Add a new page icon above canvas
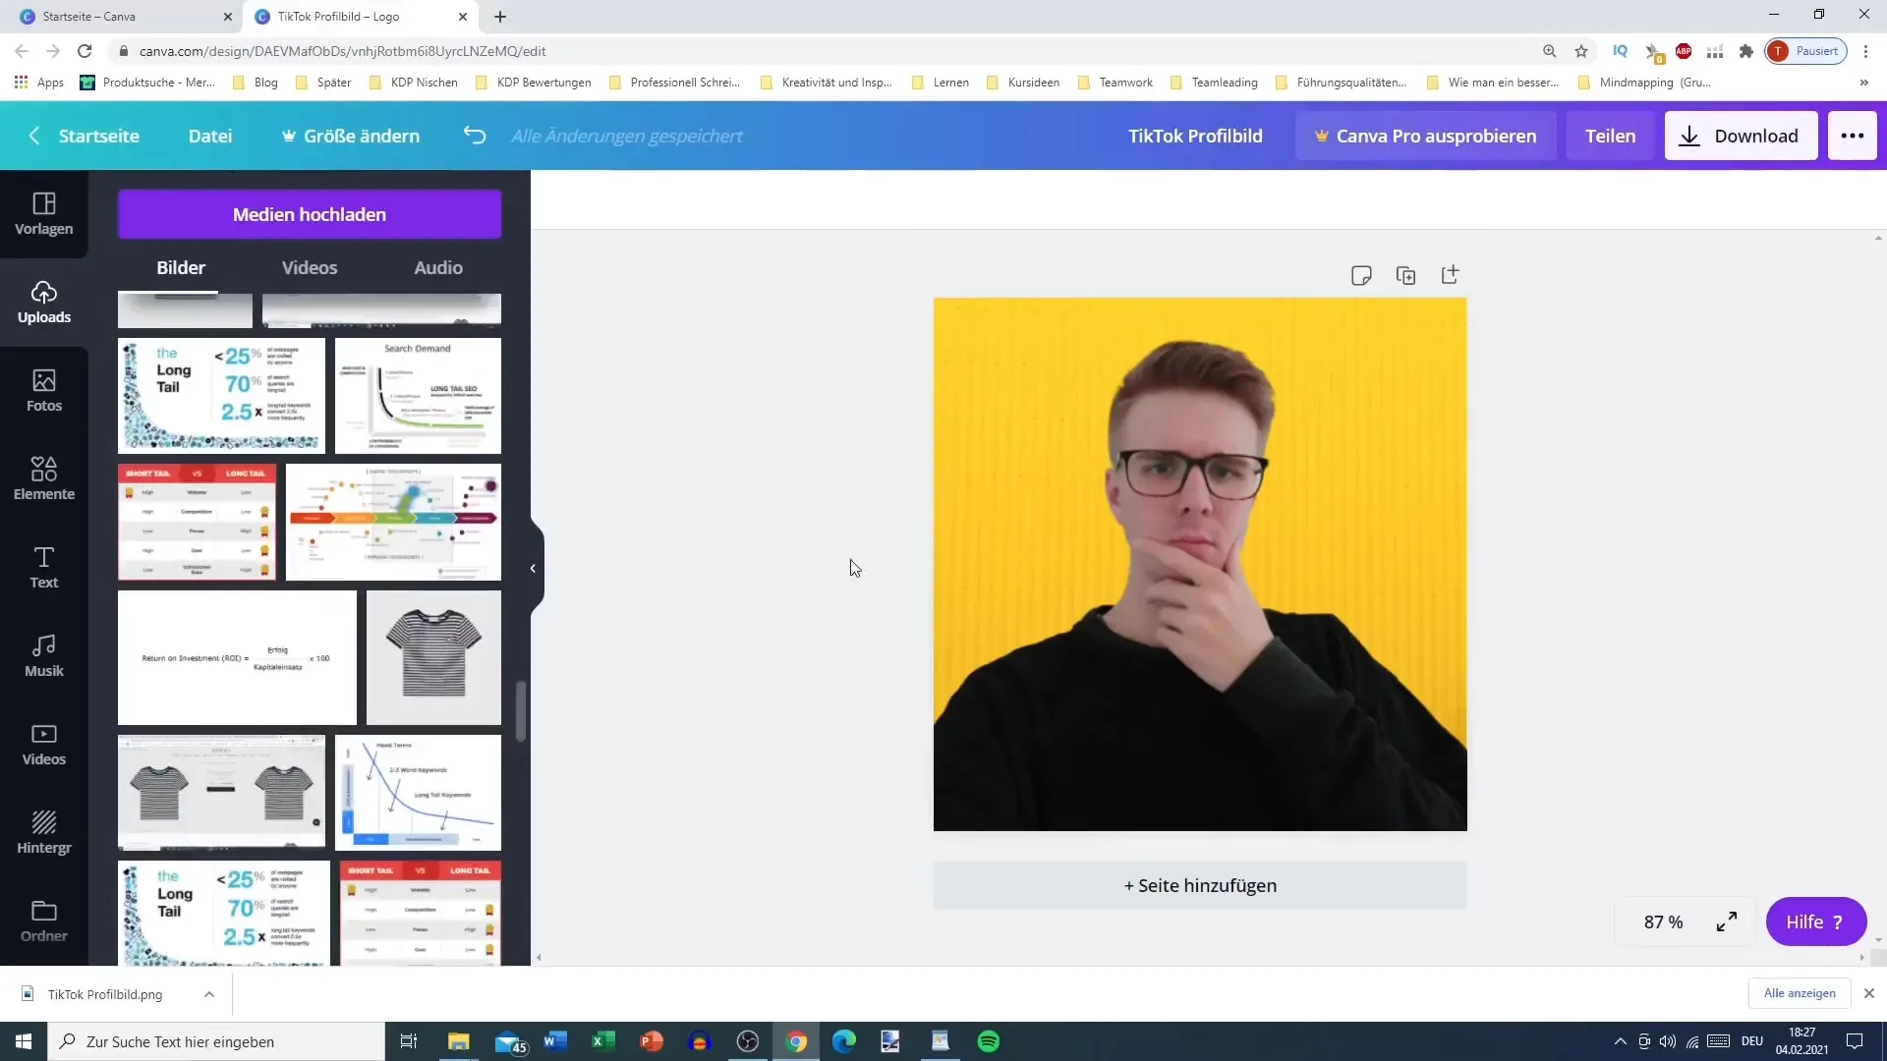This screenshot has width=1887, height=1061. pyautogui.click(x=1450, y=275)
